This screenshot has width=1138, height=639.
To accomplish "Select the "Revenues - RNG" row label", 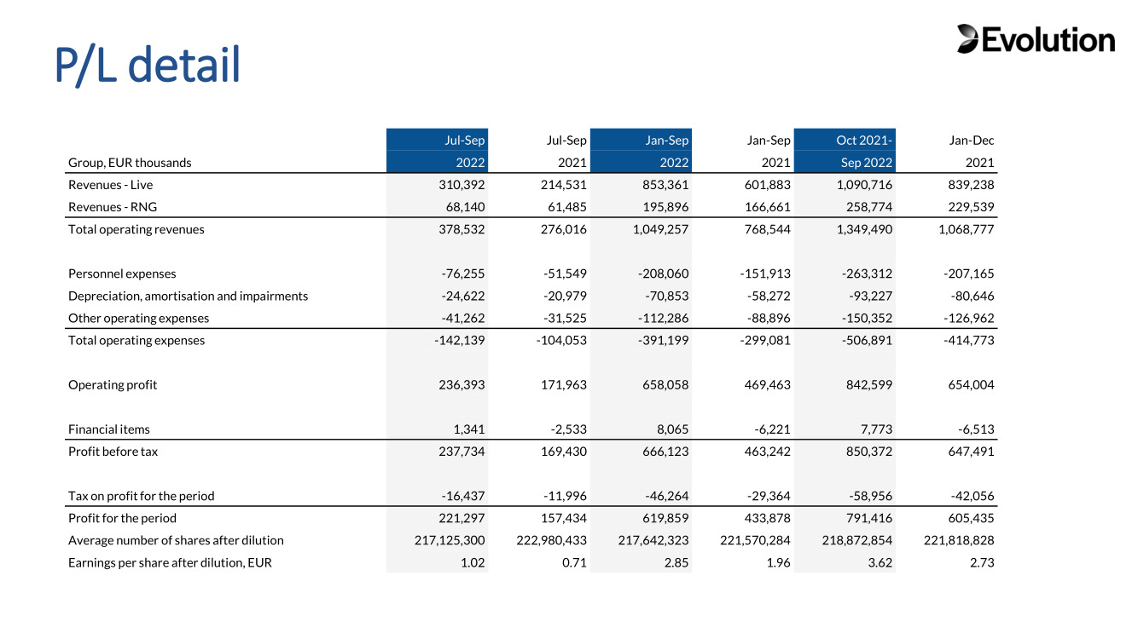I will click(113, 207).
